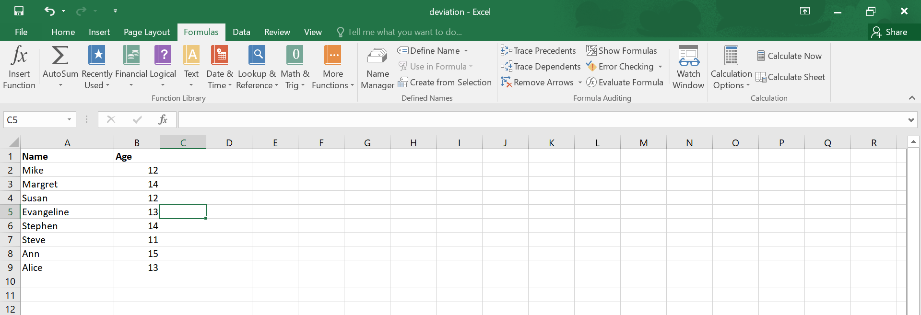
Task: Click the AutoSum sigma icon
Action: [x=60, y=56]
